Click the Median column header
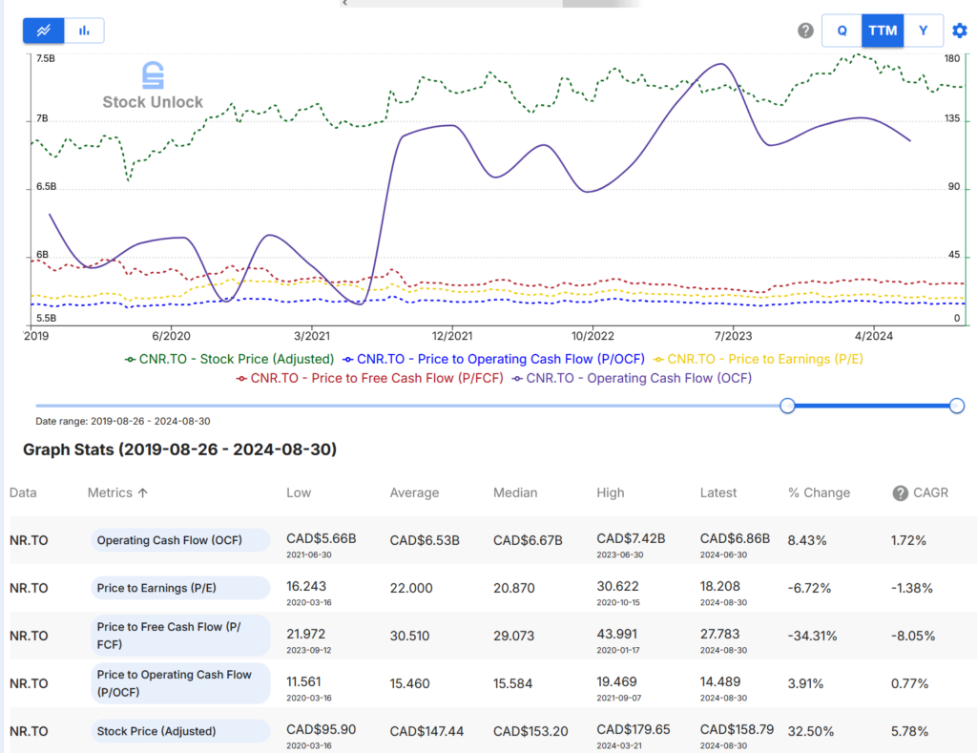977x753 pixels. (514, 492)
